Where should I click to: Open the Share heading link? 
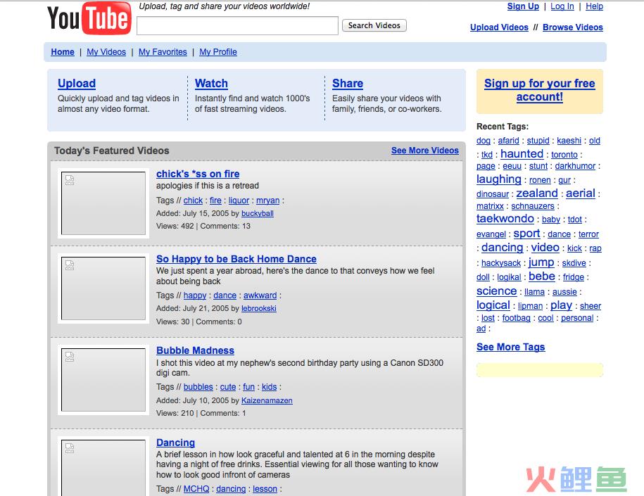click(348, 83)
